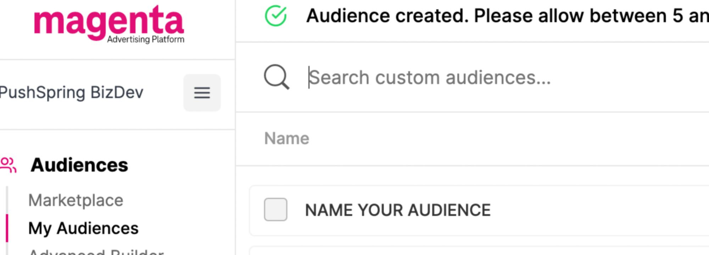The image size is (709, 255).
Task: Open Marketplace in the sidebar
Action: pos(76,200)
